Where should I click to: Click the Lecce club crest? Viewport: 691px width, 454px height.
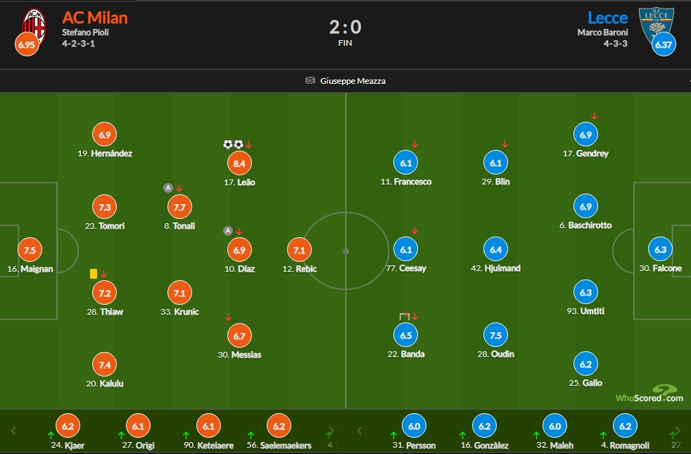pyautogui.click(x=657, y=25)
